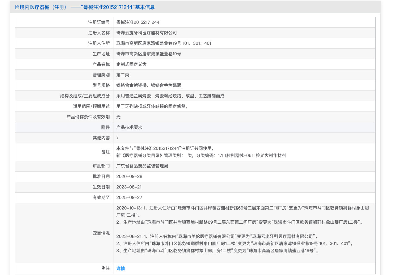The image size is (406, 275).
Task: Click the 管理类别 label
Action: pyautogui.click(x=101, y=75)
